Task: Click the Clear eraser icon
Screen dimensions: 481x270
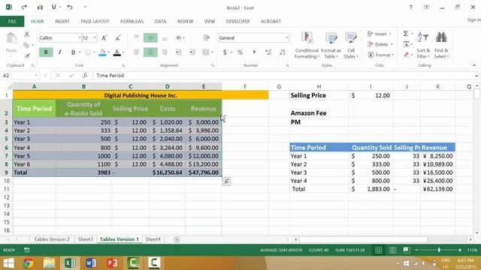Action: [406, 55]
